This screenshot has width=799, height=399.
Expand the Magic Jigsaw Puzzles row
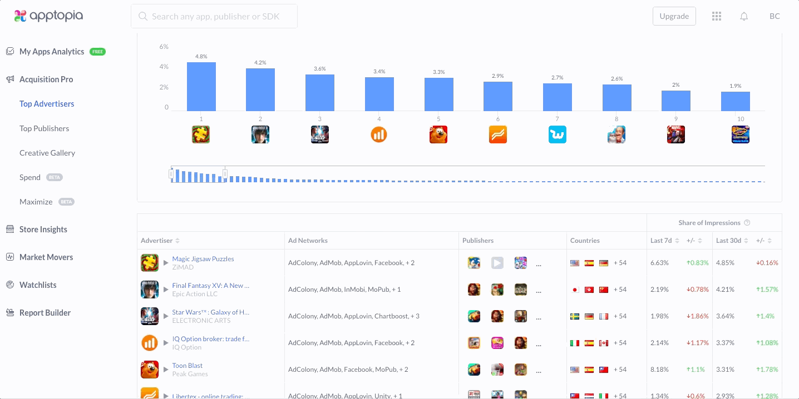click(166, 263)
